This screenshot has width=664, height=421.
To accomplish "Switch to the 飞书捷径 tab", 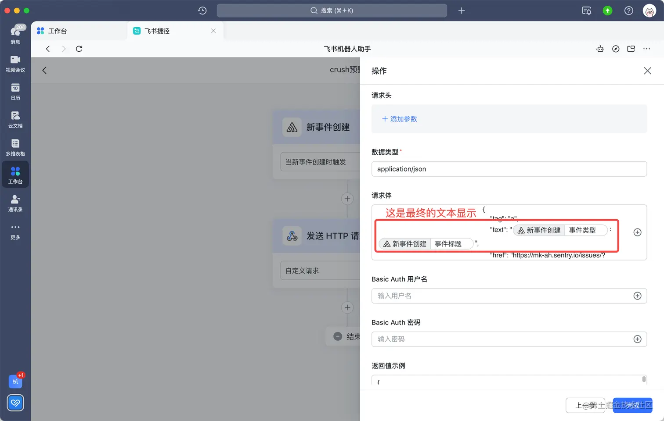I will click(x=175, y=31).
